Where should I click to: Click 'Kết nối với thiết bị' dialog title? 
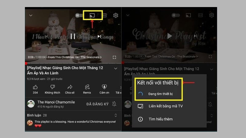click(158, 82)
